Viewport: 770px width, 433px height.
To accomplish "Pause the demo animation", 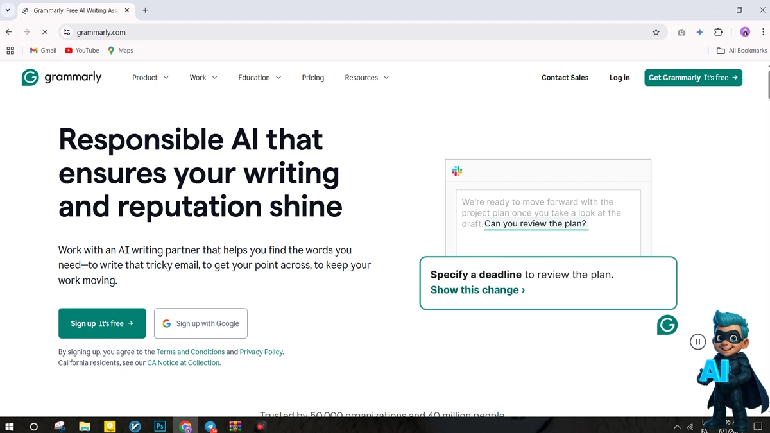I will (x=698, y=342).
